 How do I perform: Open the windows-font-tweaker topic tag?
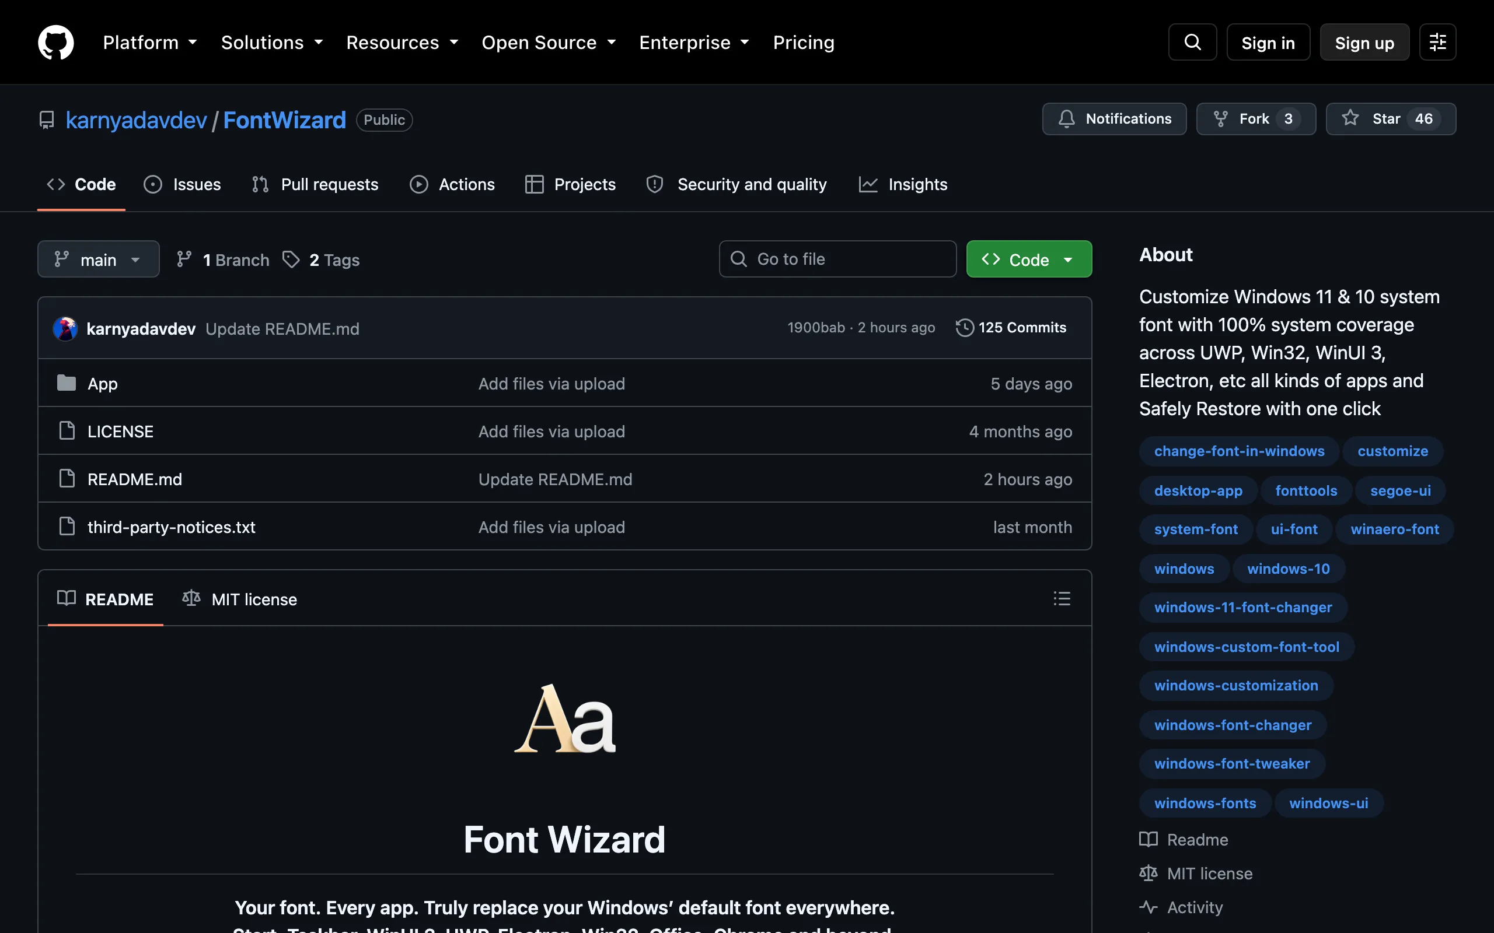coord(1231,763)
